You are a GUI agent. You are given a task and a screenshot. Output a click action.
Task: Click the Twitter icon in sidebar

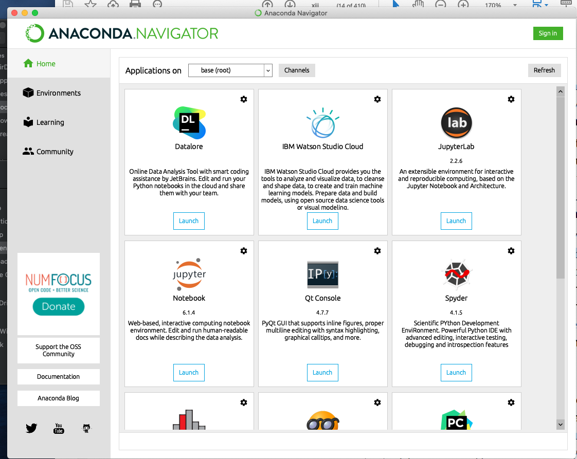(31, 428)
